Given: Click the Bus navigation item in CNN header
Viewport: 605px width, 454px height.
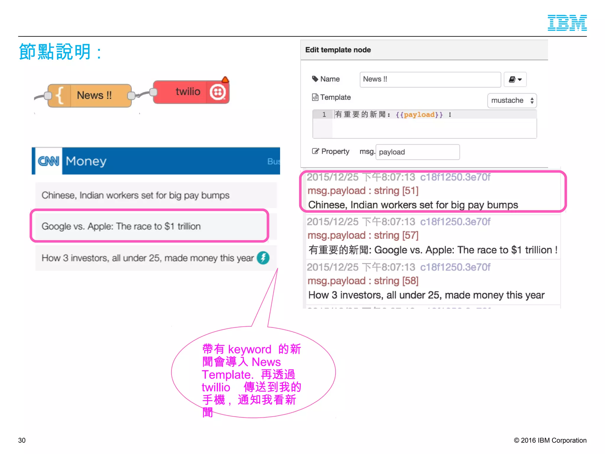Looking at the screenshot, I should tap(274, 161).
